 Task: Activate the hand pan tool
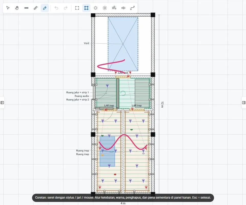(x=17, y=8)
